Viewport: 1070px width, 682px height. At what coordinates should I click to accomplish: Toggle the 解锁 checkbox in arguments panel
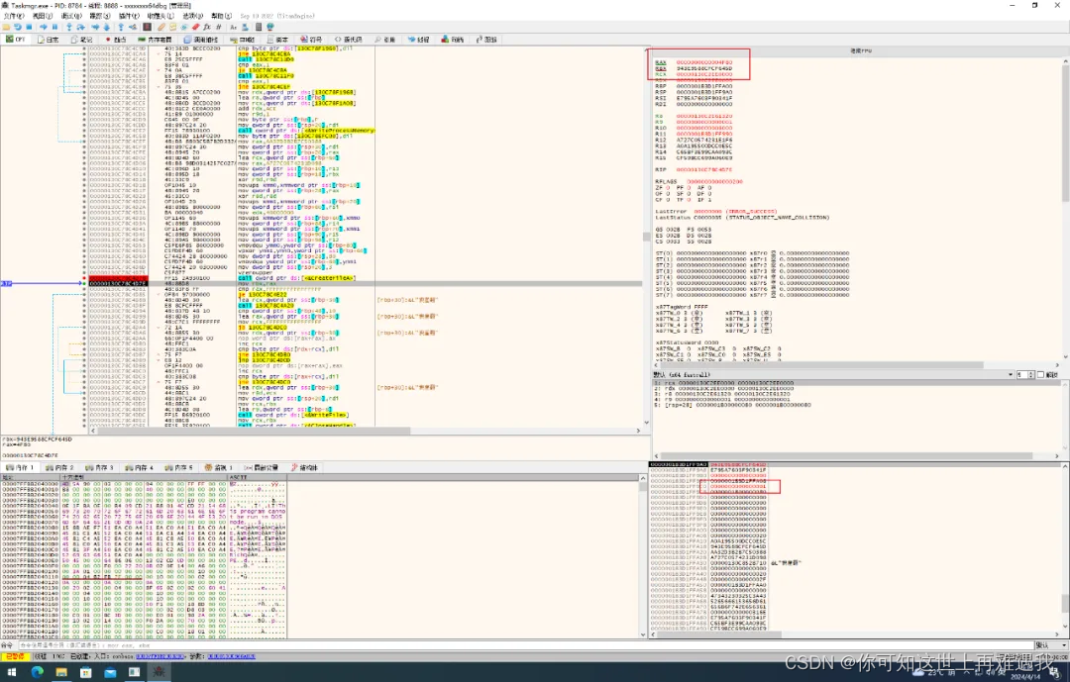pyautogui.click(x=1040, y=375)
